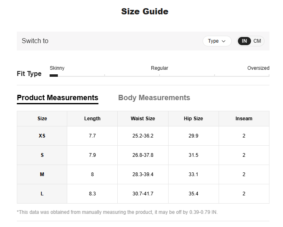Select the IN unit option
Image resolution: width=283 pixels, height=227 pixels.
pos(244,41)
